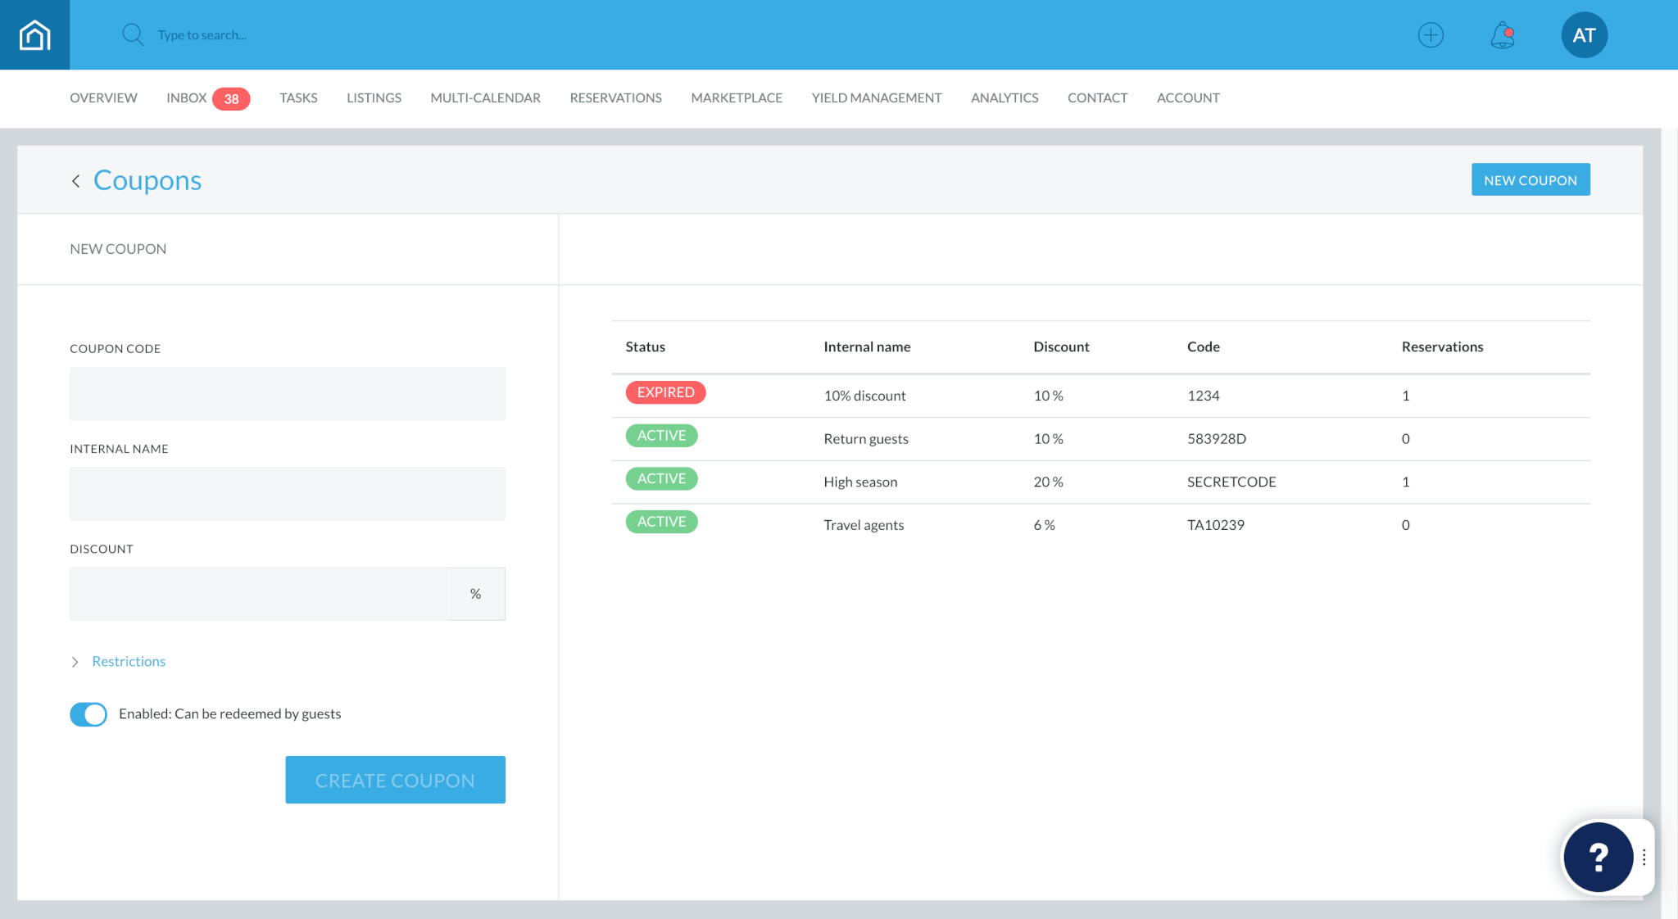Image resolution: width=1678 pixels, height=919 pixels.
Task: Toggle the Enabled redemption switch off
Action: click(87, 713)
